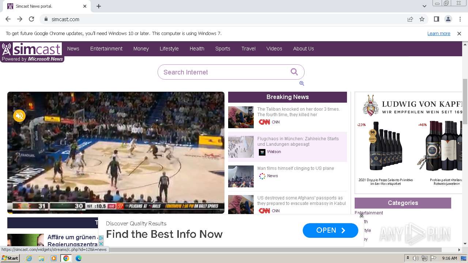Open the Learn more link
Screen dimensions: 468x263
point(439,33)
